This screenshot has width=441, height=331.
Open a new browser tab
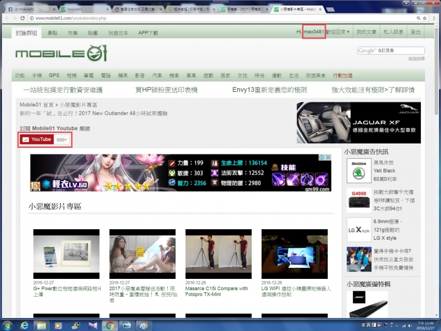(331, 10)
